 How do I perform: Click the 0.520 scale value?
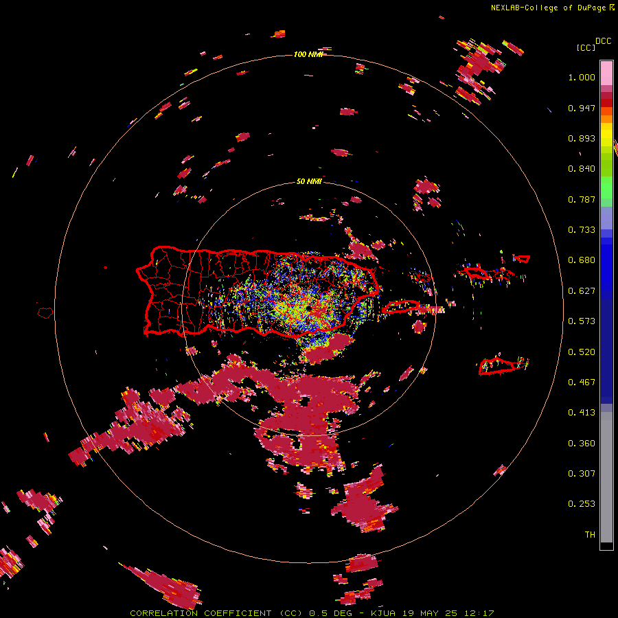pos(582,352)
